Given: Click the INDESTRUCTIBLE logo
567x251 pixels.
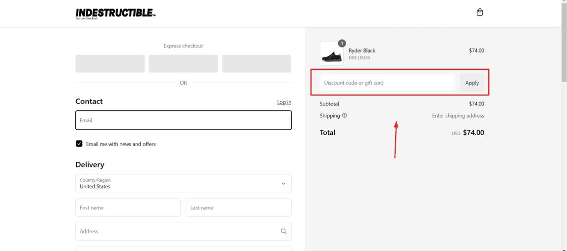Looking at the screenshot, I should [116, 13].
